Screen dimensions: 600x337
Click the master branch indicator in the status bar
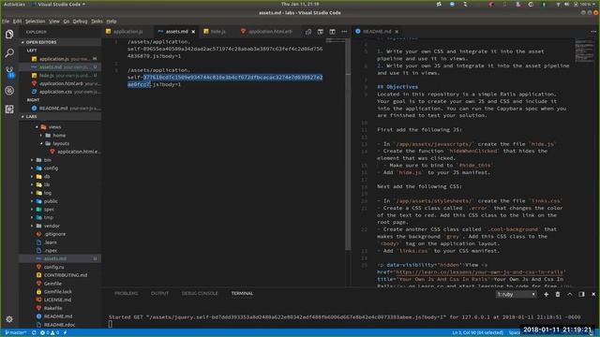[16, 333]
